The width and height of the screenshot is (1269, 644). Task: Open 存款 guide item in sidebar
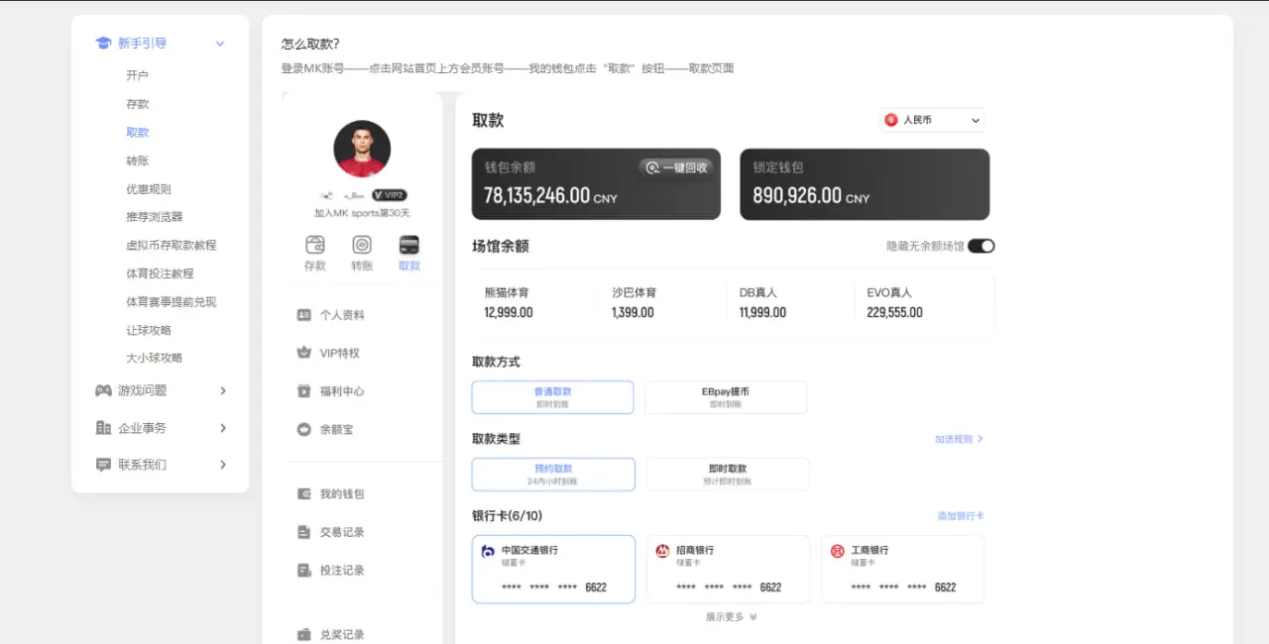tap(138, 104)
